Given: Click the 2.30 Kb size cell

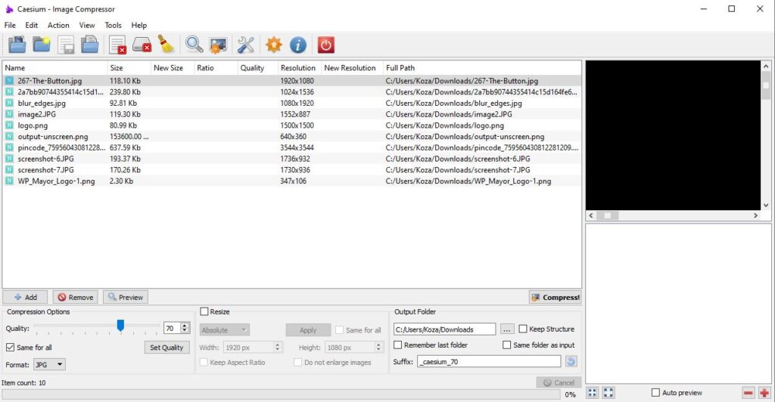Looking at the screenshot, I should [x=122, y=181].
